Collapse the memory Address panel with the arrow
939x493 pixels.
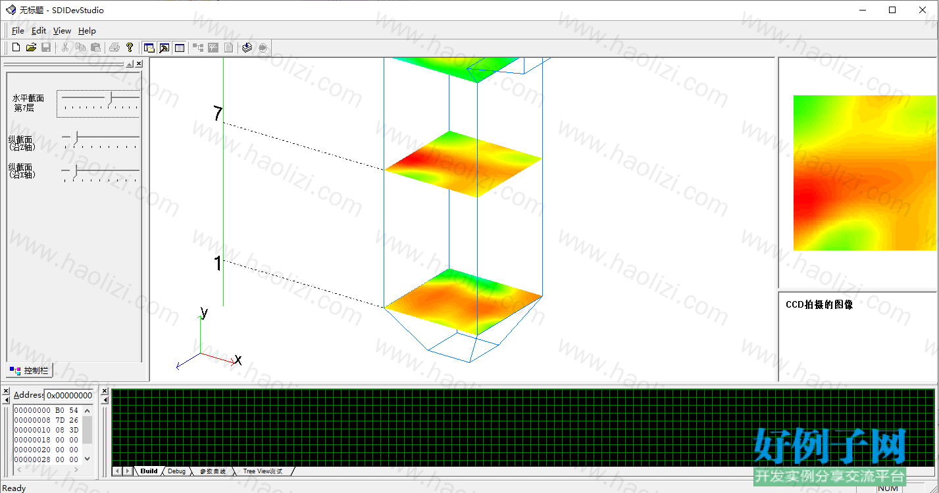click(x=6, y=400)
